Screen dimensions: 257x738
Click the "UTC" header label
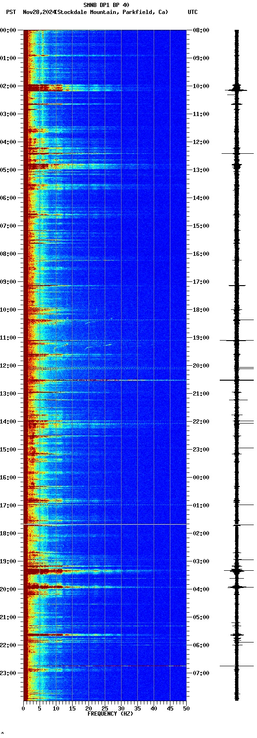[193, 12]
